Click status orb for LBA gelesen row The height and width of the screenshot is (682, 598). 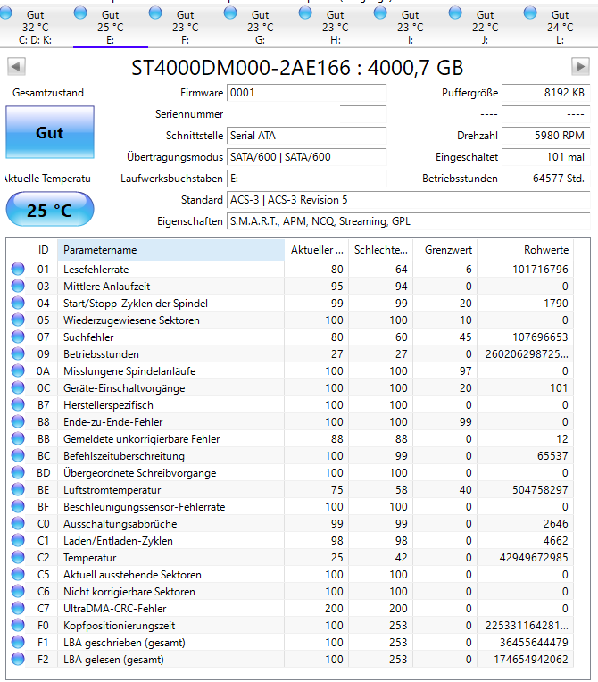click(18, 659)
